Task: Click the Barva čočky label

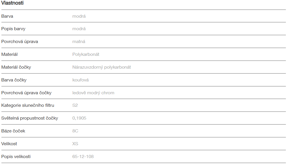Action: pyautogui.click(x=14, y=80)
